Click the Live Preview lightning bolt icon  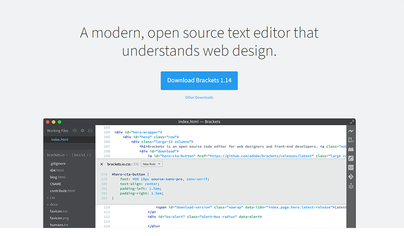click(x=351, y=131)
